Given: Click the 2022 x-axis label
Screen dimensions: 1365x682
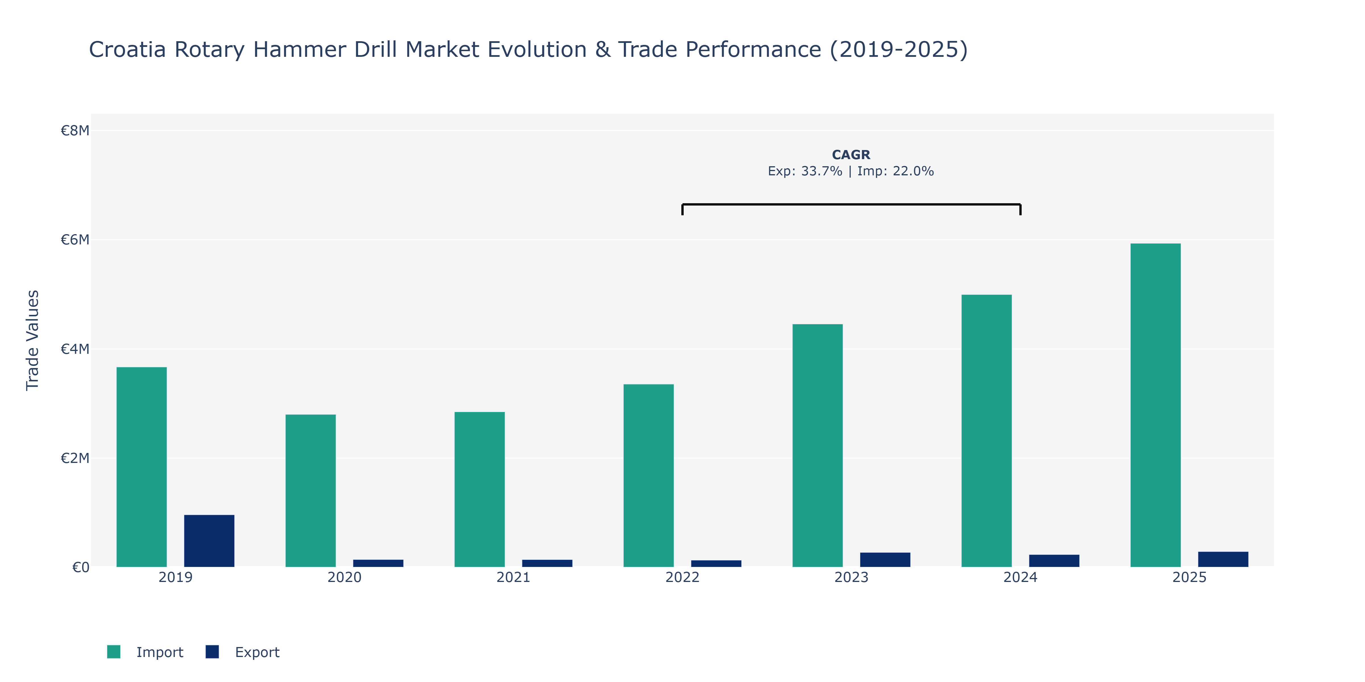Looking at the screenshot, I should click(x=682, y=577).
